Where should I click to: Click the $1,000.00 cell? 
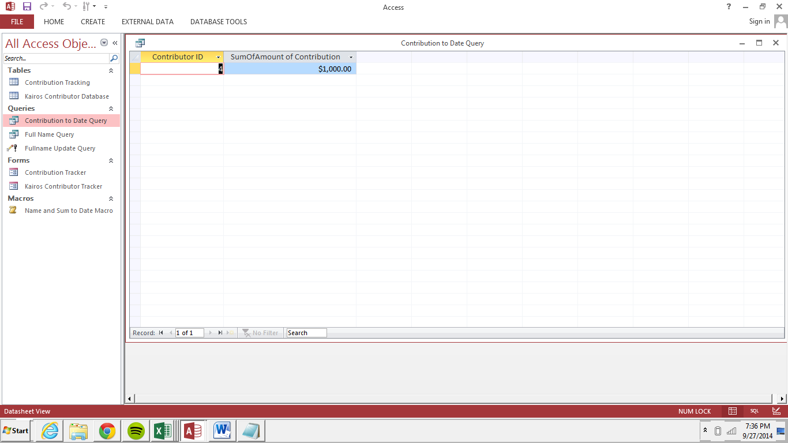tap(290, 69)
